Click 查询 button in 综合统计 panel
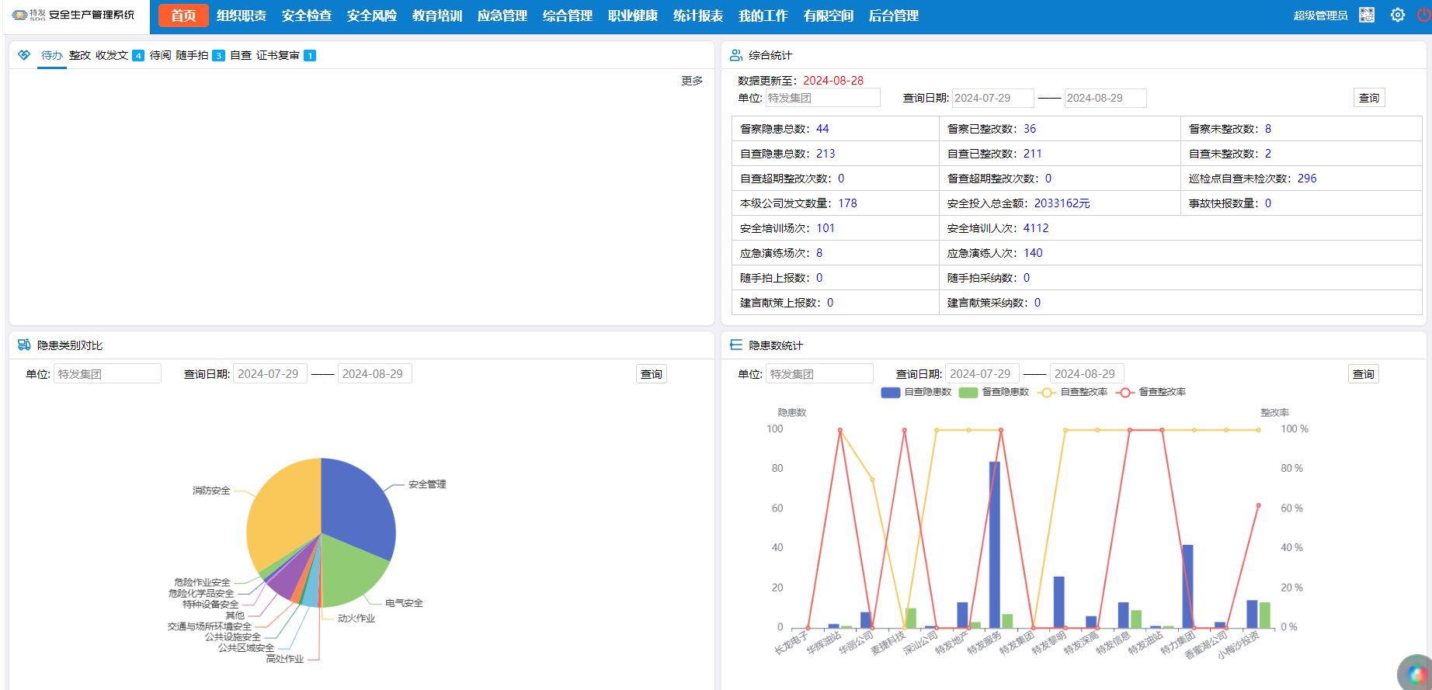 [1368, 98]
